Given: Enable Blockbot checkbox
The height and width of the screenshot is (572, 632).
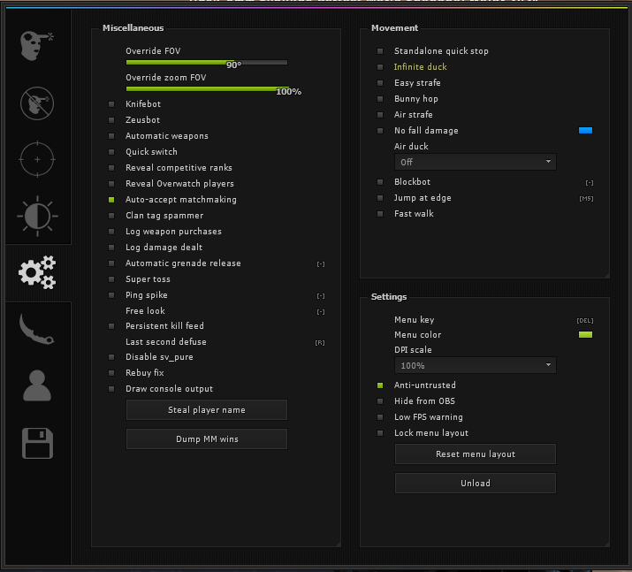Looking at the screenshot, I should [380, 182].
